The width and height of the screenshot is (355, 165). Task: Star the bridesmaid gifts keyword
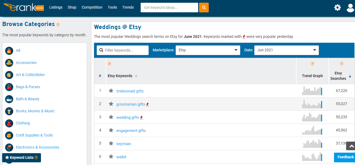click(111, 91)
